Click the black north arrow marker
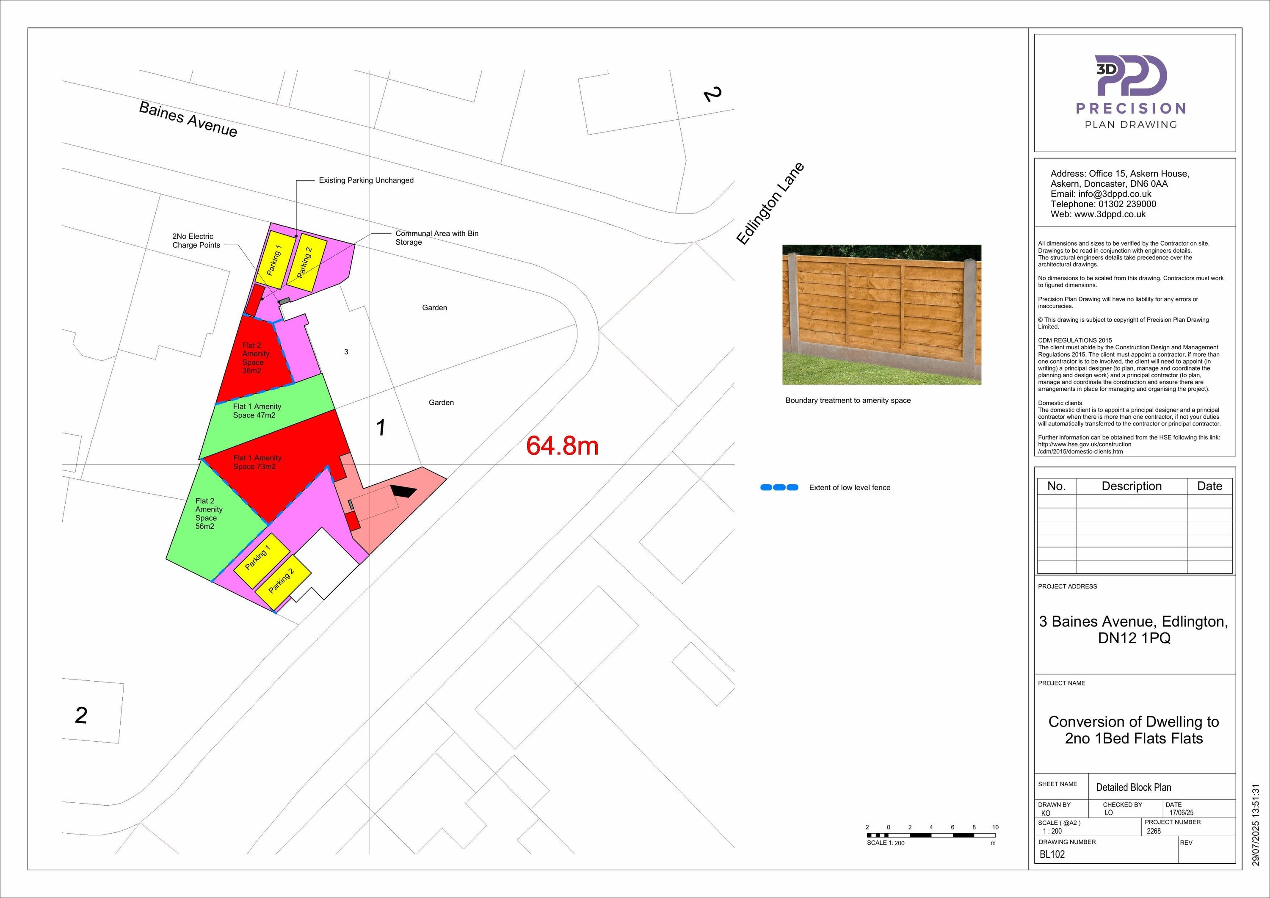Image resolution: width=1270 pixels, height=898 pixels. point(404,491)
